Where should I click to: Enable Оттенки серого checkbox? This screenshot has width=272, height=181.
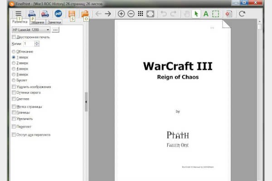coord(14,92)
